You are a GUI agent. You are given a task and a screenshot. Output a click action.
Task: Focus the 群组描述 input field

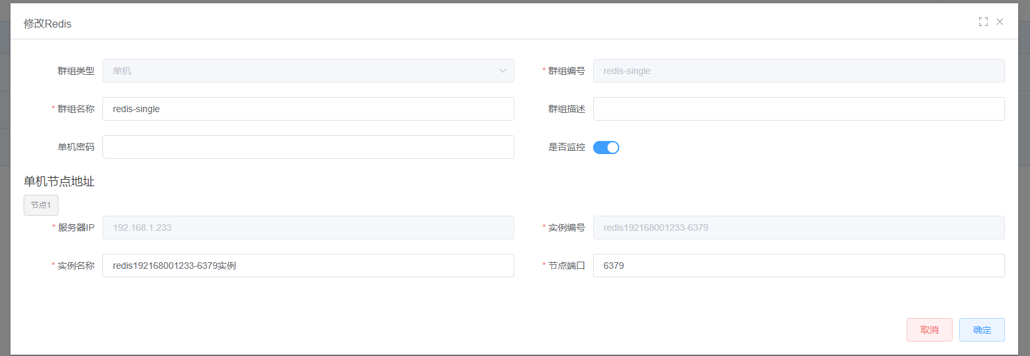point(799,109)
